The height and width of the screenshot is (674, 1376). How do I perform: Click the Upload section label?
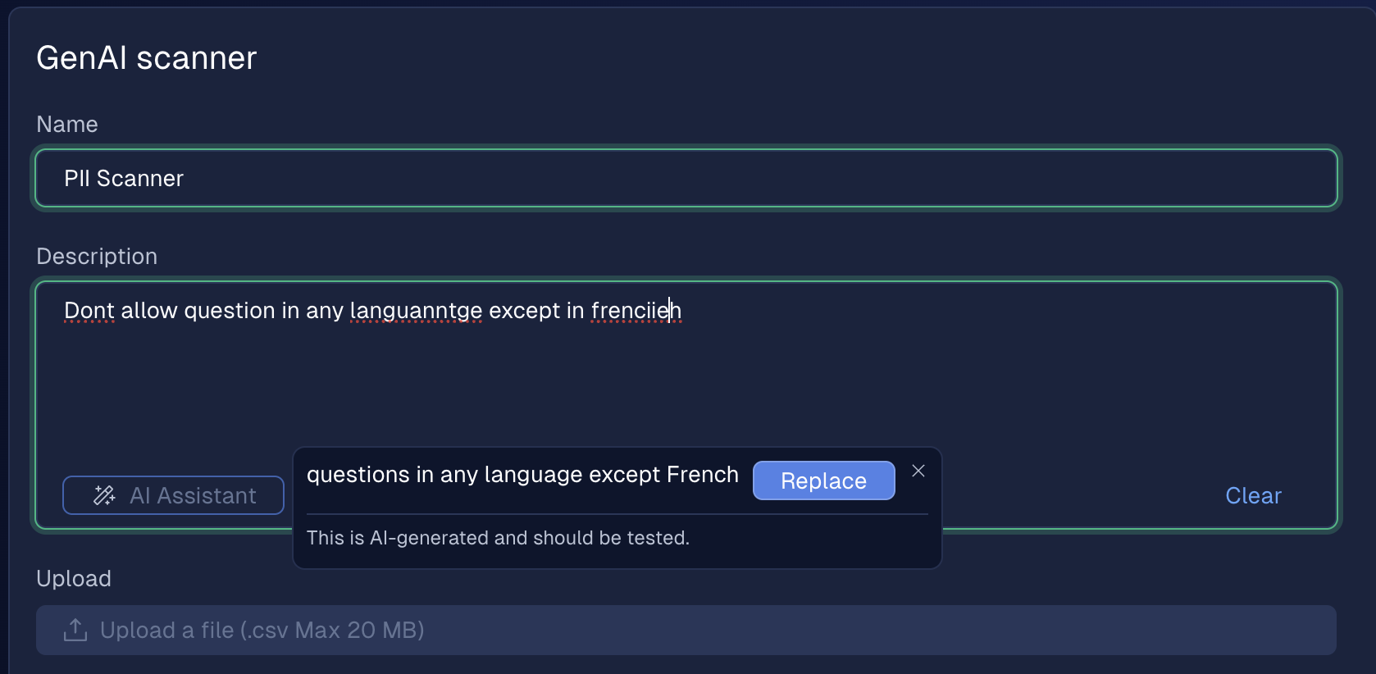click(x=74, y=579)
